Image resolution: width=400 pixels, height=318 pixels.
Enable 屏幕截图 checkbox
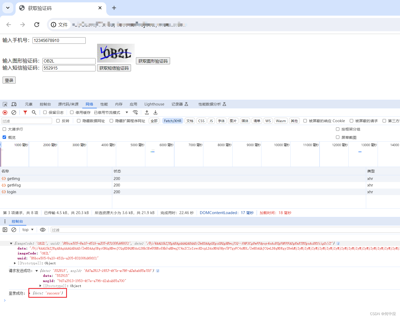tap(337, 137)
